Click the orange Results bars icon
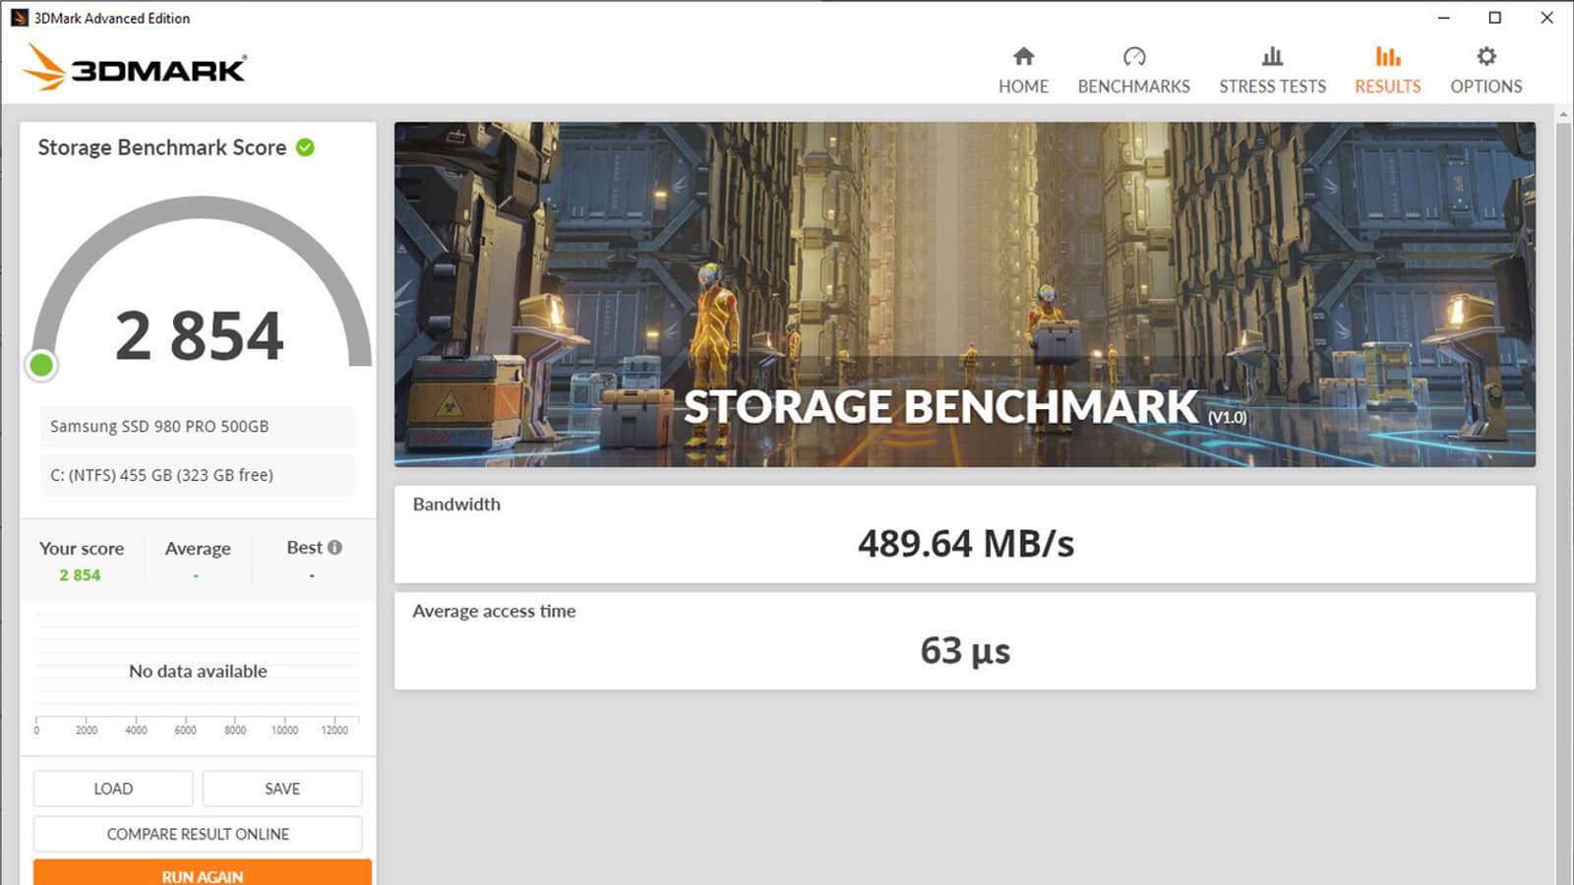This screenshot has height=885, width=1574. pos(1388,56)
